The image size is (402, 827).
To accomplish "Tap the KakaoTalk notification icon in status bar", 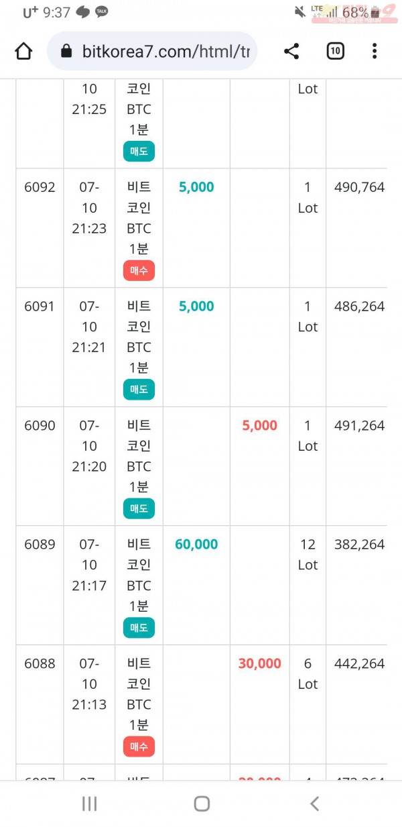I will pos(102,12).
